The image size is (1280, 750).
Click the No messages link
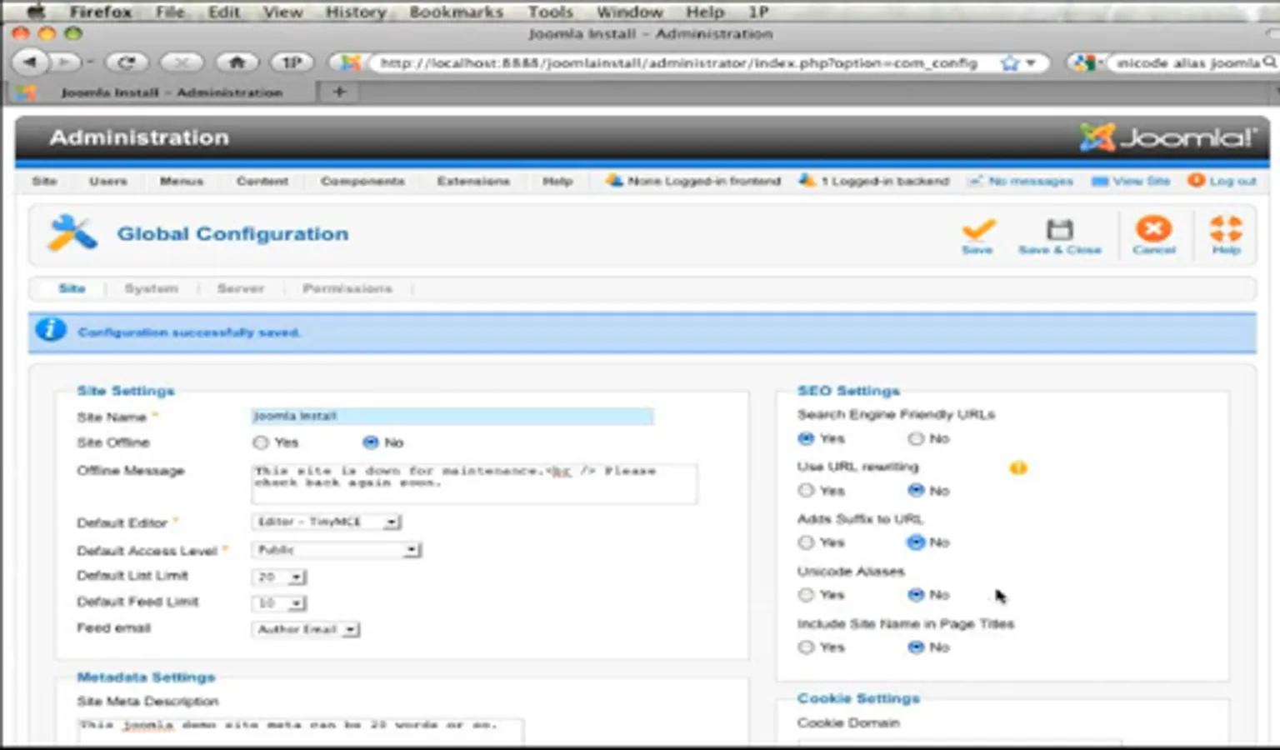(x=1031, y=181)
